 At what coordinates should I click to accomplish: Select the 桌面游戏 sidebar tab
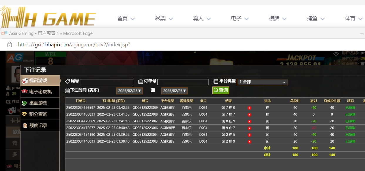(40, 103)
